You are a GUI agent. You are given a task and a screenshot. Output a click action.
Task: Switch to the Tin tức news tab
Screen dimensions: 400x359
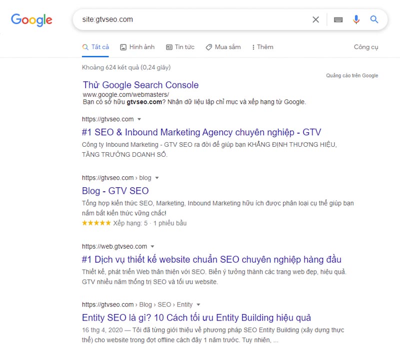[180, 47]
